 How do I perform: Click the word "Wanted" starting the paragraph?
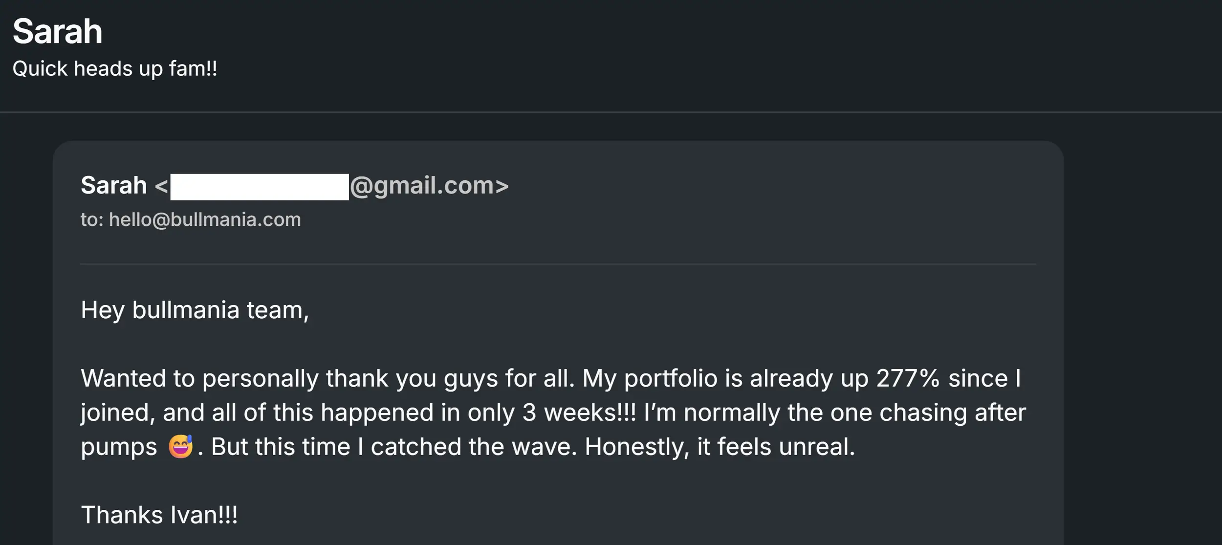coord(123,378)
